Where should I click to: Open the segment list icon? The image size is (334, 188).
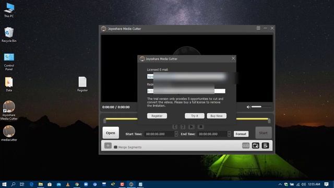(x=265, y=146)
